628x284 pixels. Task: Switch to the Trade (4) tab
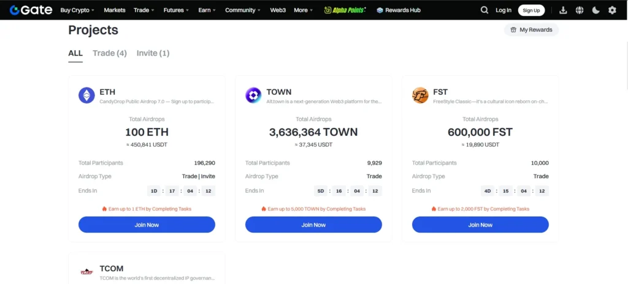point(110,53)
